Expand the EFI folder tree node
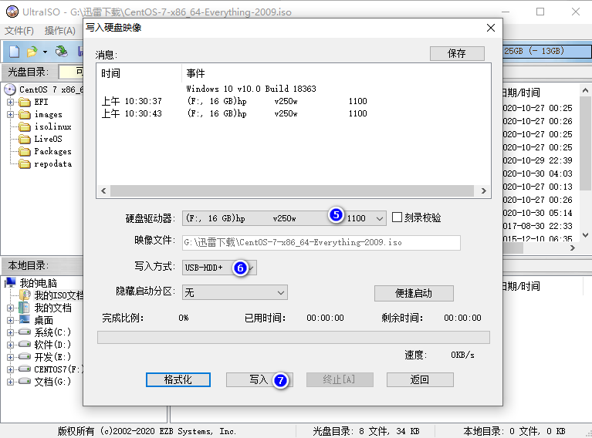592x438 pixels. point(11,102)
